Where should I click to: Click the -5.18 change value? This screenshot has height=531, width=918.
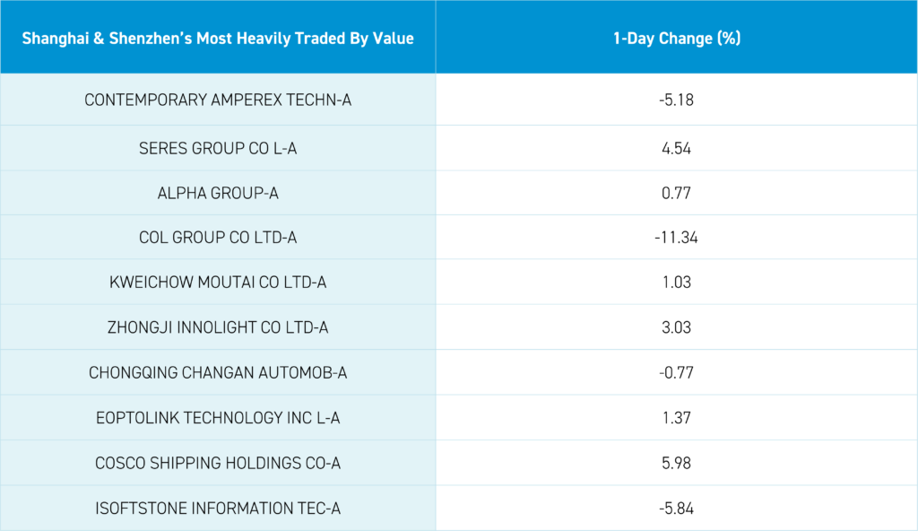click(676, 100)
